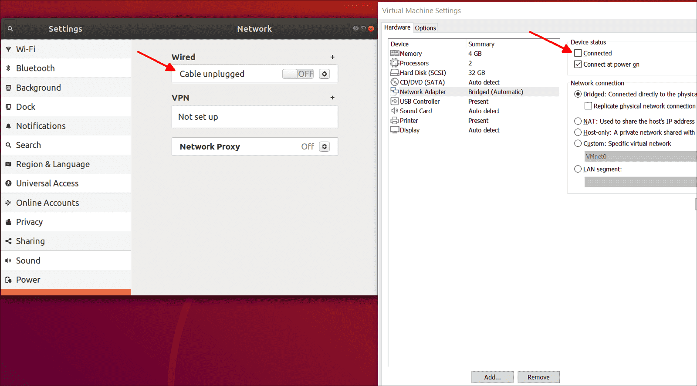Open Bluetooth settings panel
Image resolution: width=697 pixels, height=386 pixels.
66,68
